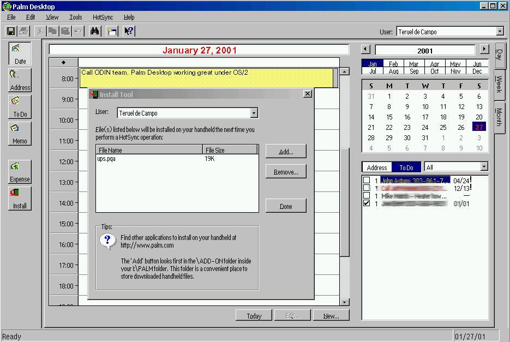Screen dimensions: 510x342
Task: Go to the previous year arrow
Action: [365, 49]
